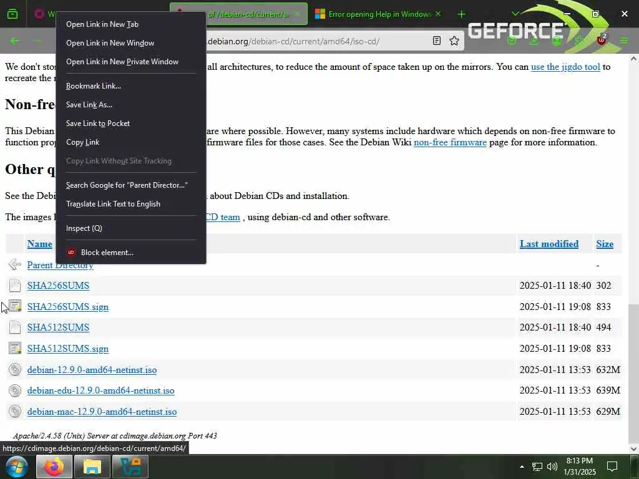Switch to the debian-cd current tab
This screenshot has height=479, width=639.
click(248, 14)
